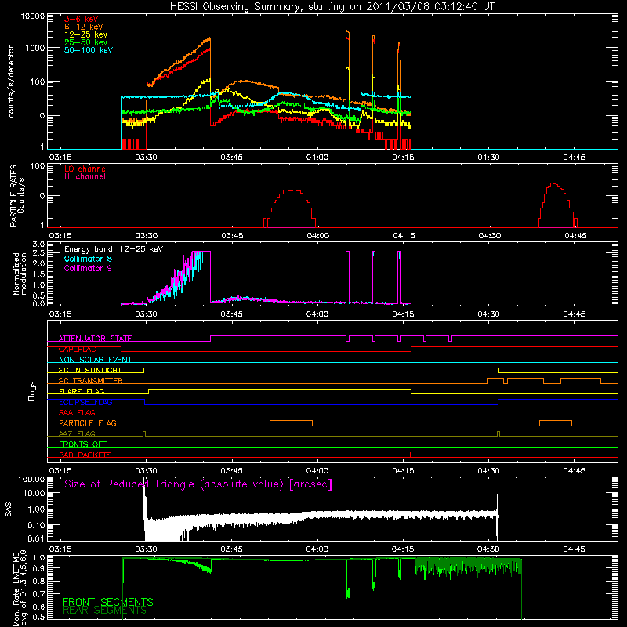Screen dimensions: 627x627
Task: Select the 'Energy band: 12-25 keV' text
Action: (x=114, y=249)
